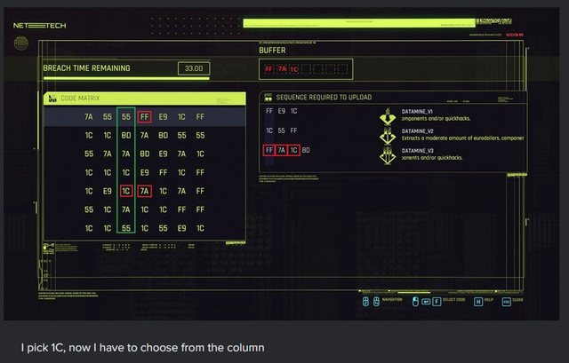Click the left-mouse-button Select Code icon
Viewport: 569px width, 363px height.
click(x=415, y=301)
